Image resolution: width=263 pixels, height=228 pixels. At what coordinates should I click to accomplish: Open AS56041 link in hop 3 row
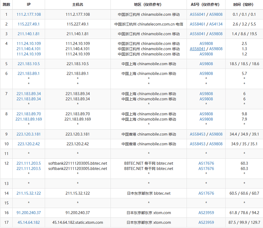pos(197,34)
